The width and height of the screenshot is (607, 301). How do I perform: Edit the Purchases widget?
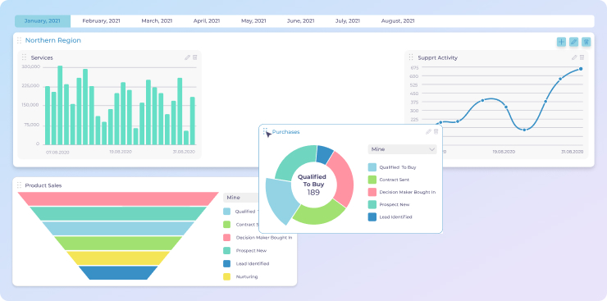coord(428,131)
